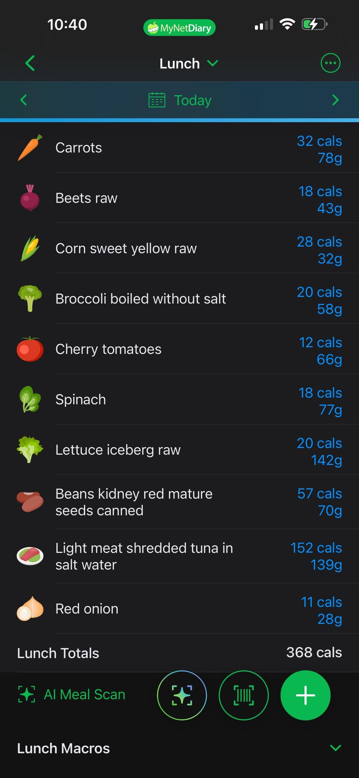The width and height of the screenshot is (359, 778).
Task: Open the Red onion entry's 11 cals value
Action: (x=321, y=602)
